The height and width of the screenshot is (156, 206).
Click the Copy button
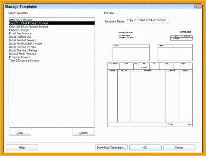pos(20,133)
